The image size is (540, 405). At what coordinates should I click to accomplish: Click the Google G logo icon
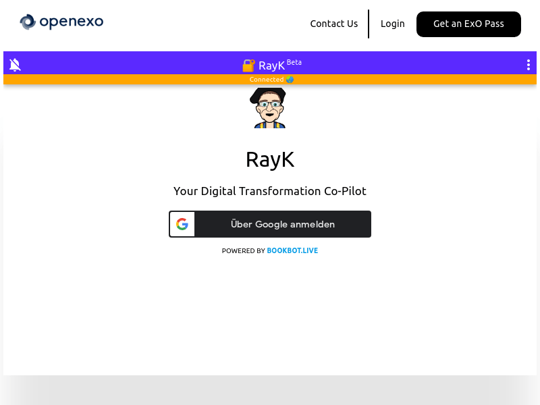tap(182, 224)
